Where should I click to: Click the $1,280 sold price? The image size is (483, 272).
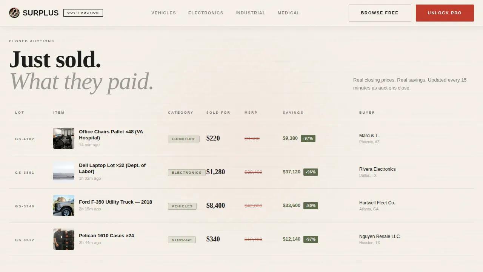215,172
